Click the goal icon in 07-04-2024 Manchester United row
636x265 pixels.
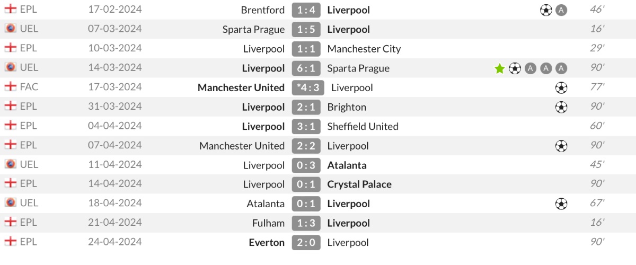pos(561,146)
